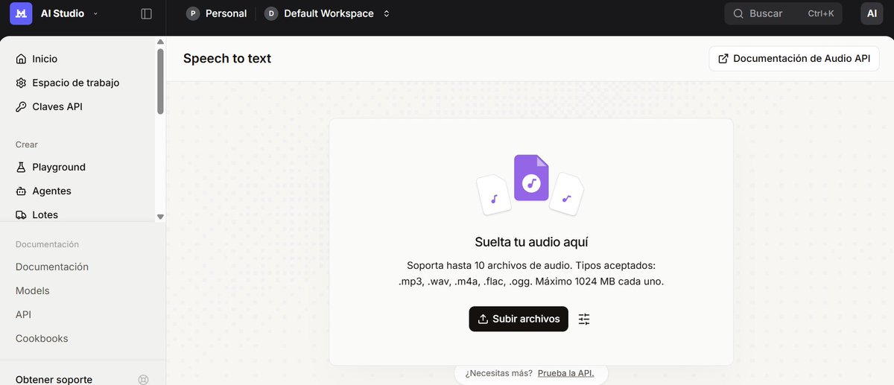This screenshot has width=894, height=385.
Task: Click the home icon beside Inicio
Action: pyautogui.click(x=21, y=59)
